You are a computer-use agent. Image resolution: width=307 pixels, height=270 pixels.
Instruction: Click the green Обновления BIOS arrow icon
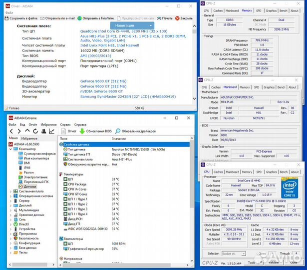point(82,131)
